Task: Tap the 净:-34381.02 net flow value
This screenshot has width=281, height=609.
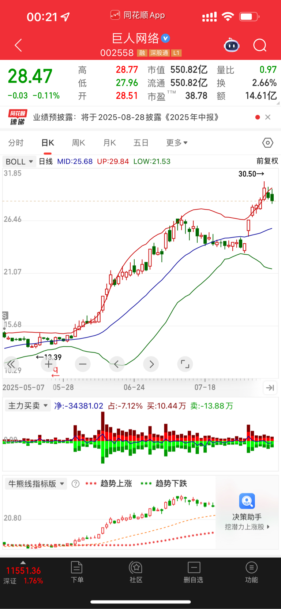Action: pos(79,406)
